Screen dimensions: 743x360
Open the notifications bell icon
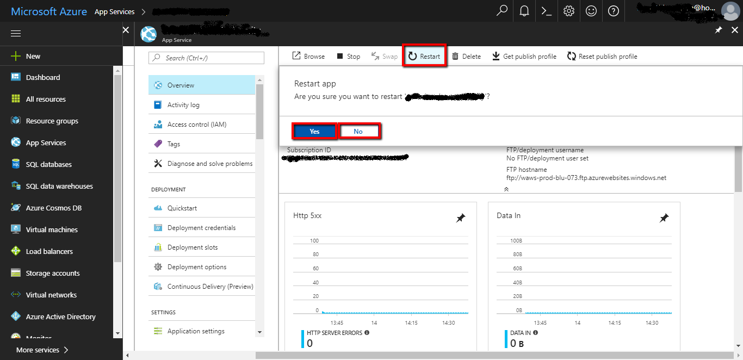pyautogui.click(x=524, y=11)
